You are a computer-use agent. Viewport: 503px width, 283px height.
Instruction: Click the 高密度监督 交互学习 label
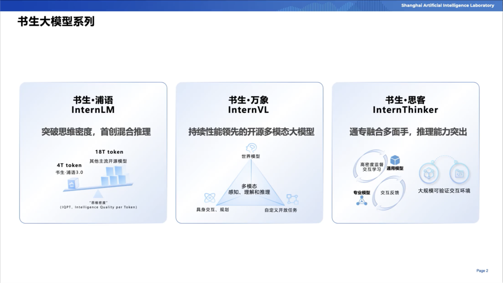tap(371, 167)
